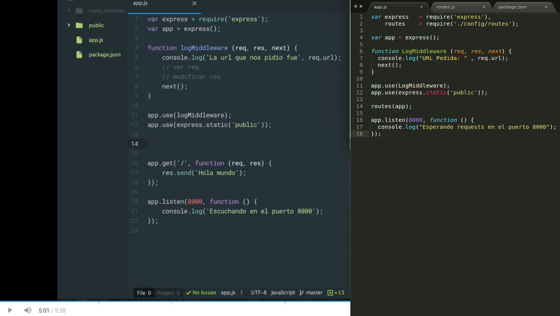Close the app.js tab in Sublime
560x316 pixels.
coord(421,7)
